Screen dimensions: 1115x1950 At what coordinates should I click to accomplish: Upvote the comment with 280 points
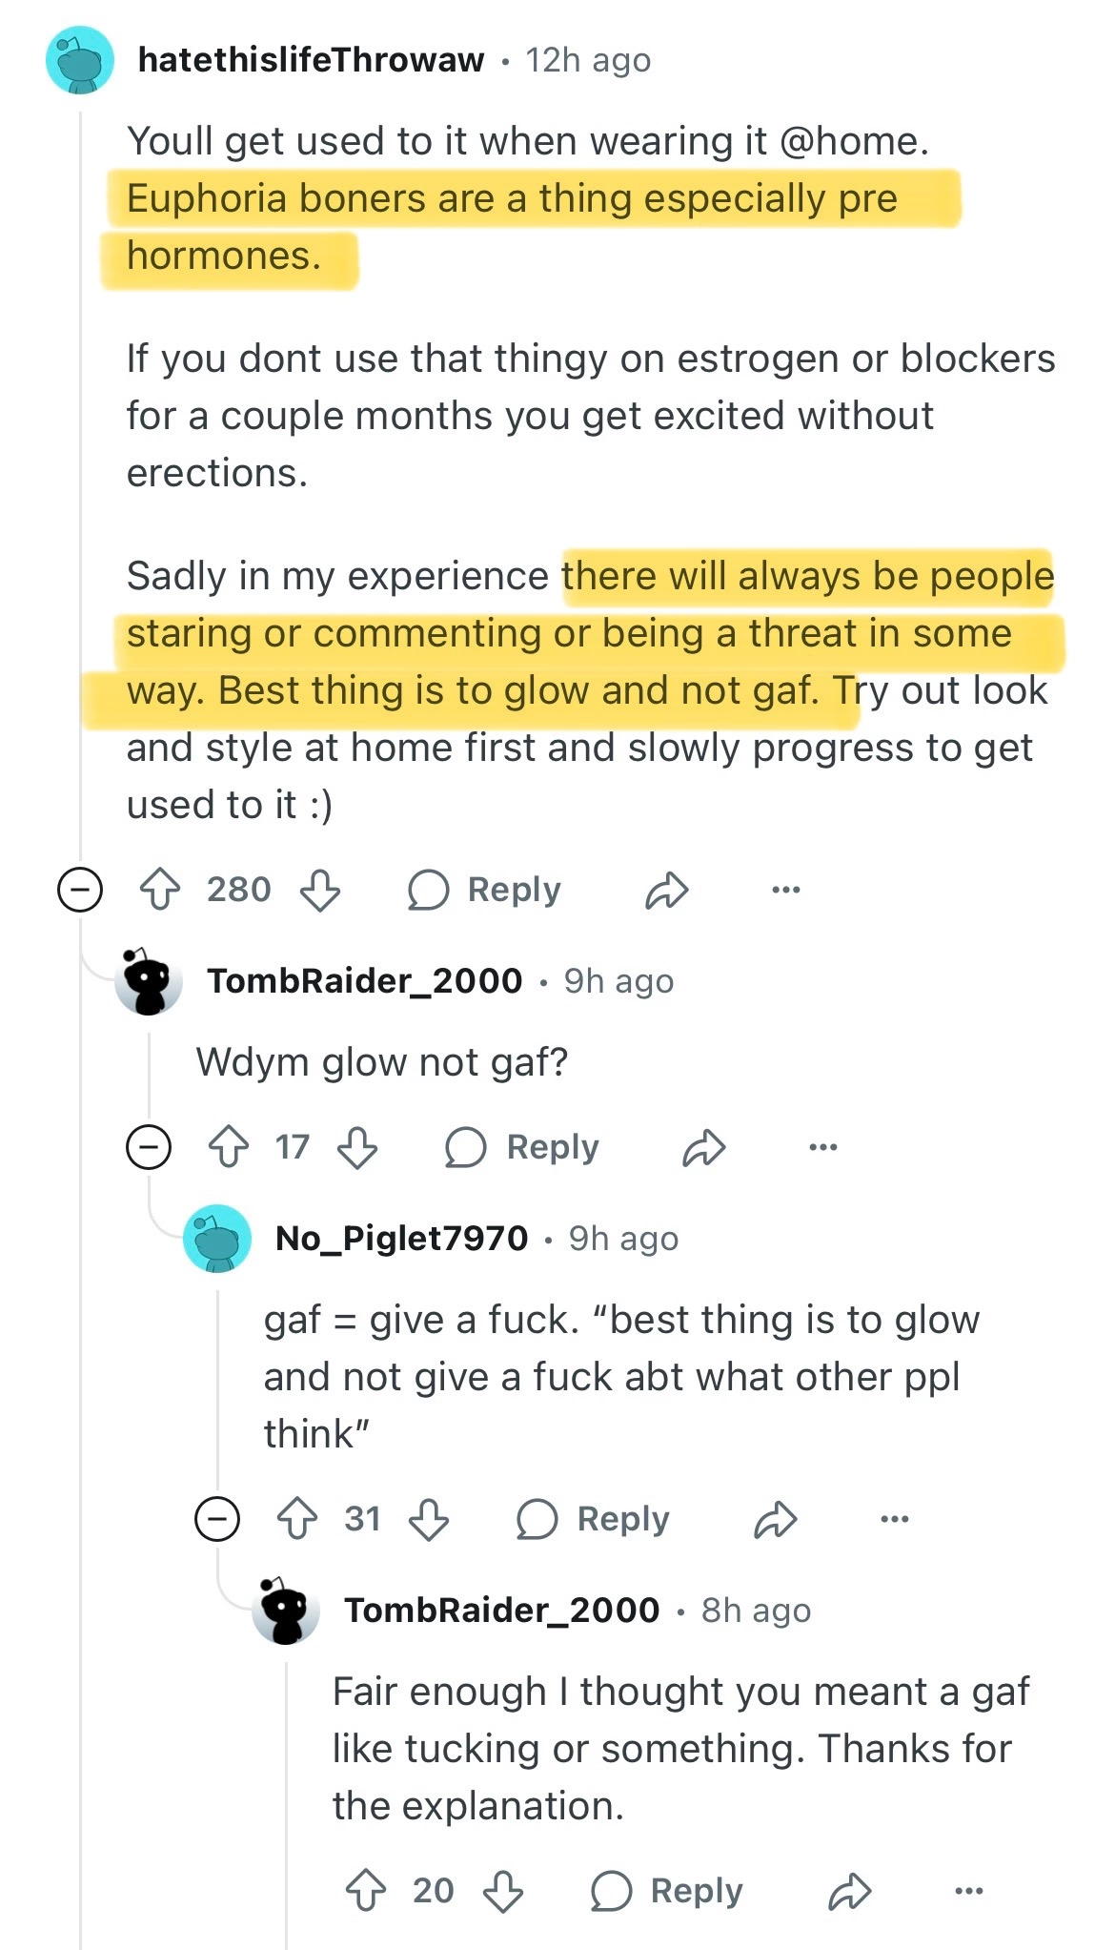(160, 889)
